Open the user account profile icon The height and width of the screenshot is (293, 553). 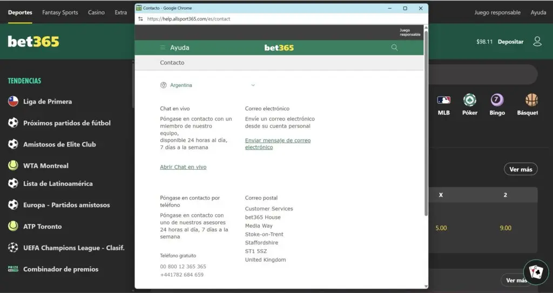pyautogui.click(x=537, y=41)
